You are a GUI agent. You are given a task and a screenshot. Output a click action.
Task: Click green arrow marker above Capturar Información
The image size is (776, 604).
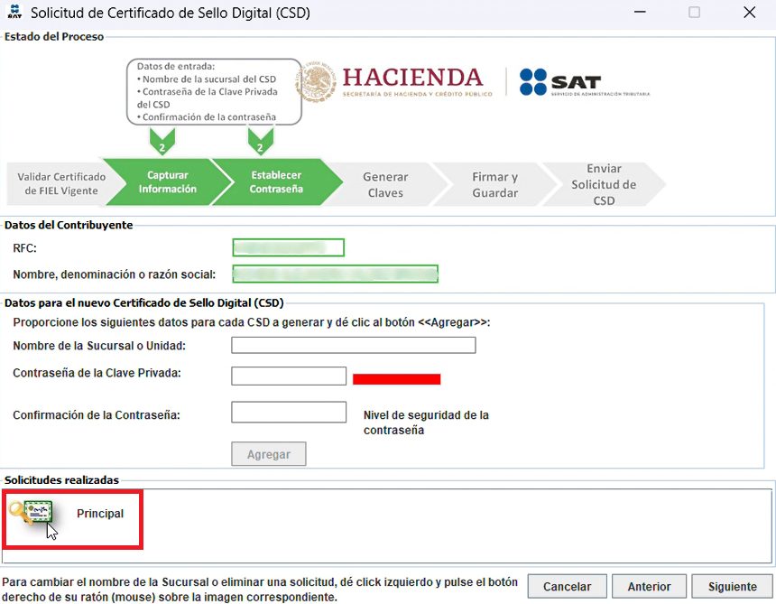pyautogui.click(x=162, y=142)
